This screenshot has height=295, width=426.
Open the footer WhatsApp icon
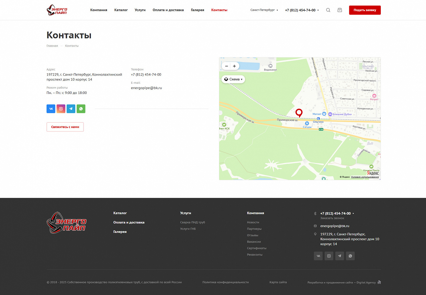pyautogui.click(x=350, y=256)
